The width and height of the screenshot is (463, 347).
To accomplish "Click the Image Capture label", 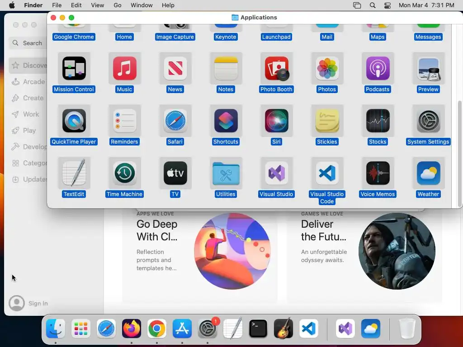I will coord(175,37).
